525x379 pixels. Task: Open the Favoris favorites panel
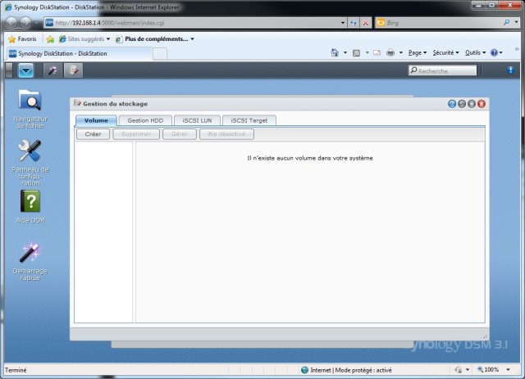pyautogui.click(x=22, y=39)
